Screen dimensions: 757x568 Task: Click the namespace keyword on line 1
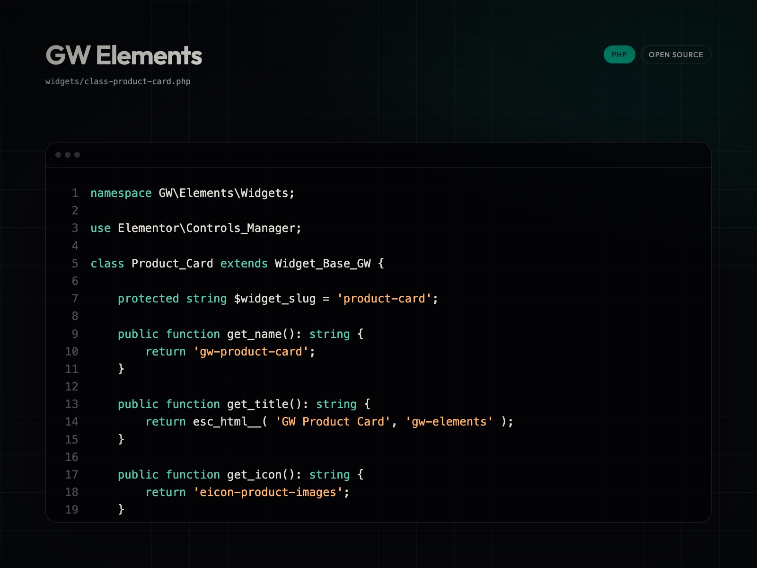[x=121, y=193]
